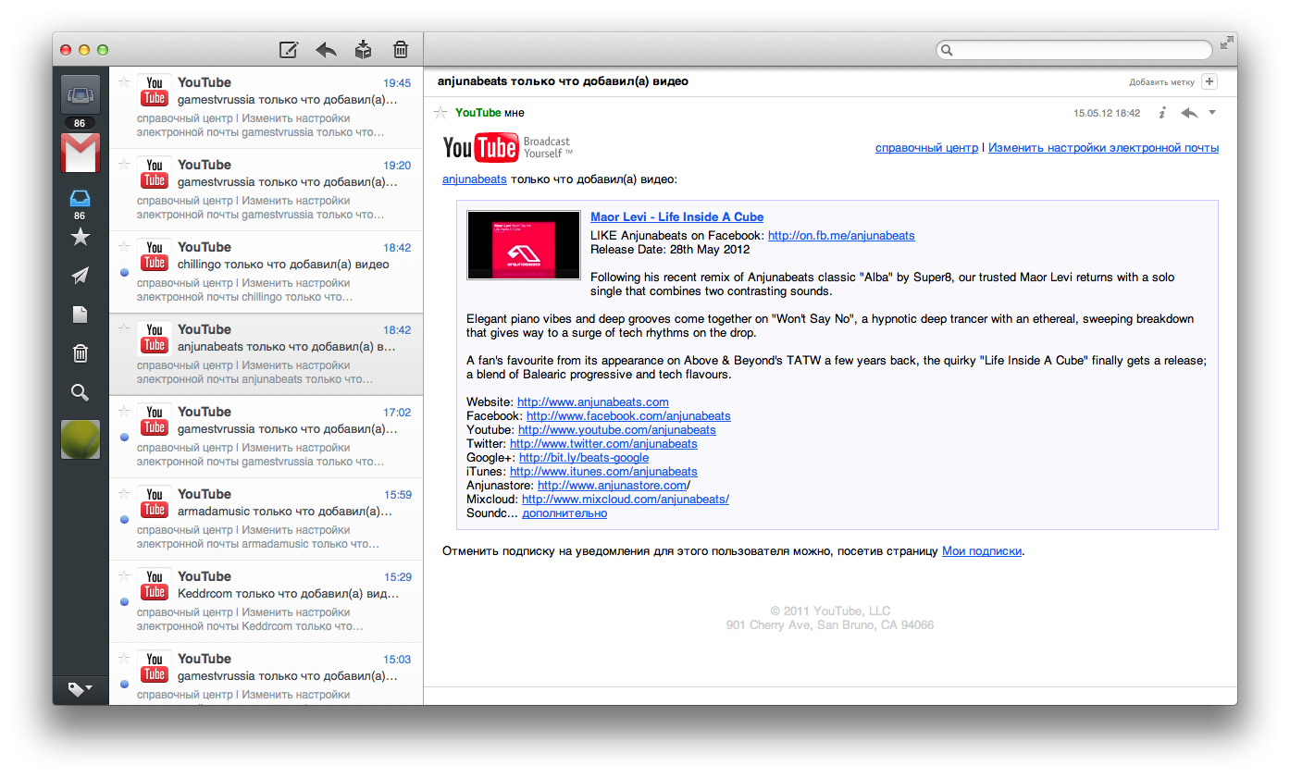Open the Sent folder (paper plane icon)
1290x778 pixels.
(80, 276)
